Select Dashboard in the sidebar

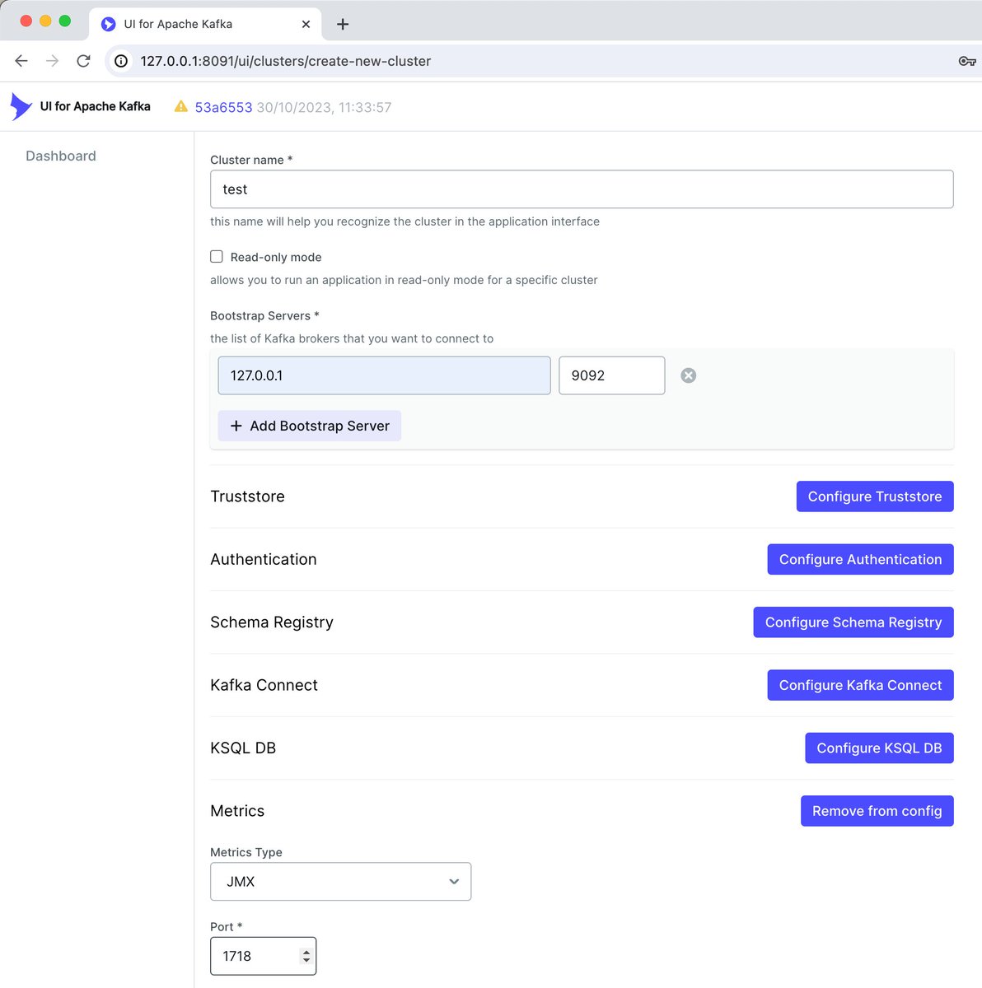pyautogui.click(x=60, y=156)
